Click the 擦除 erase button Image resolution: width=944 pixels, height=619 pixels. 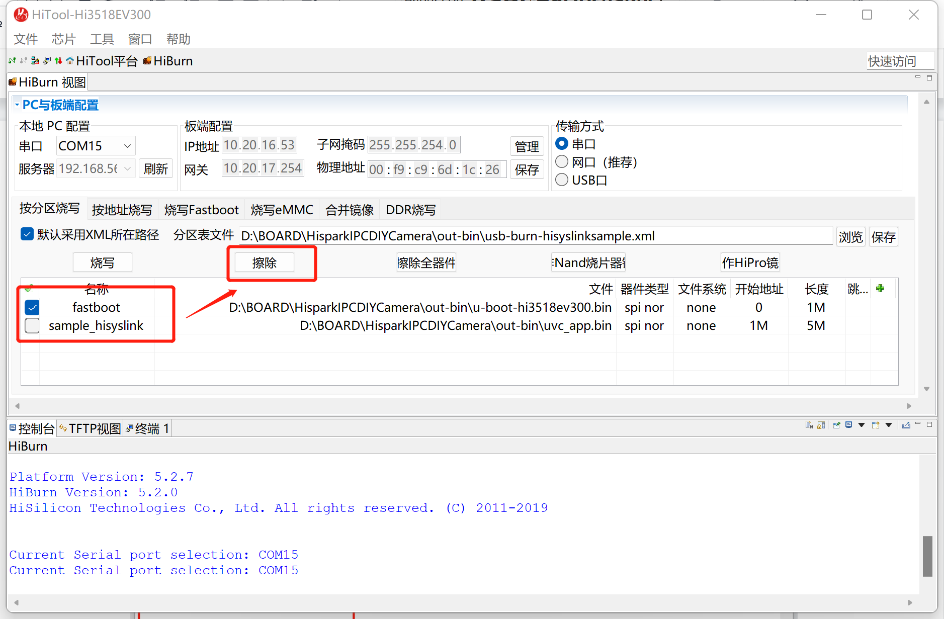point(265,262)
